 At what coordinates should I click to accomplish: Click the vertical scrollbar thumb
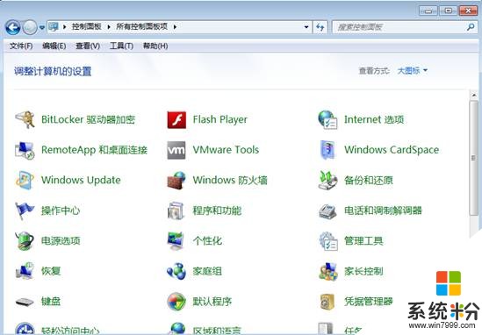click(x=474, y=158)
